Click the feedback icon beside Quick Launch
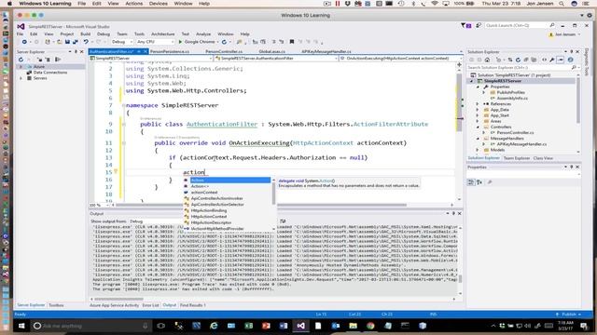This screenshot has width=597, height=335. [x=479, y=25]
